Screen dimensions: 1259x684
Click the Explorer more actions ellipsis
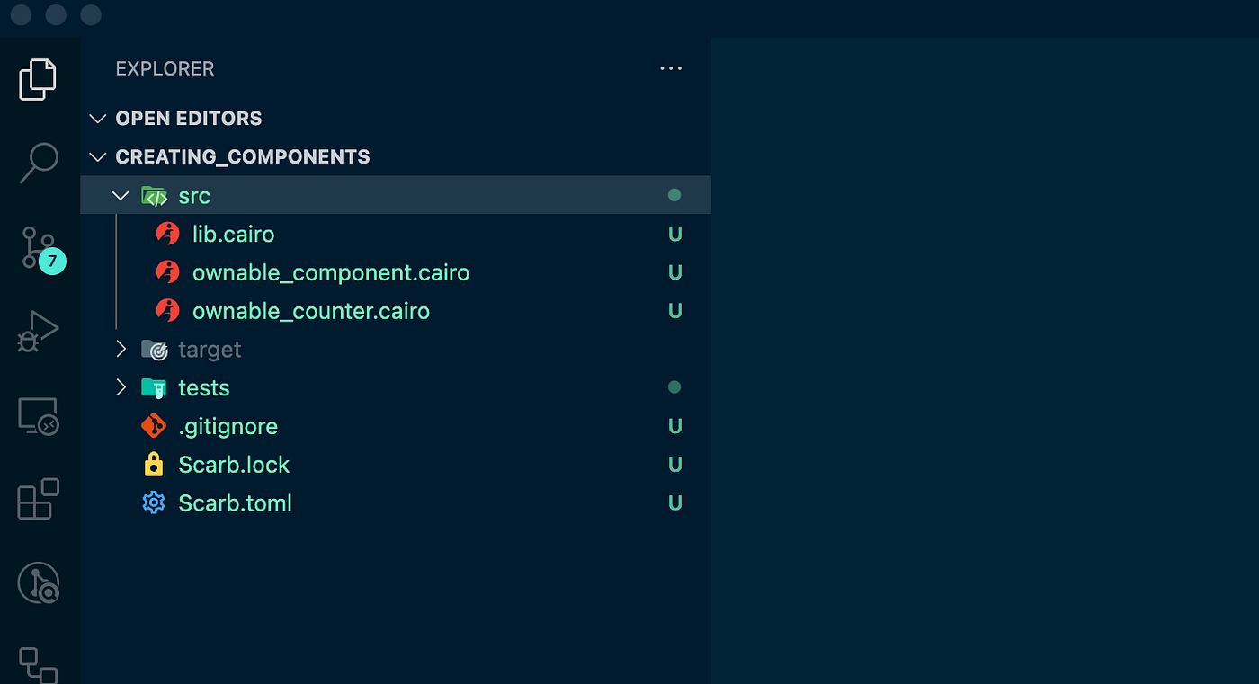point(671,68)
